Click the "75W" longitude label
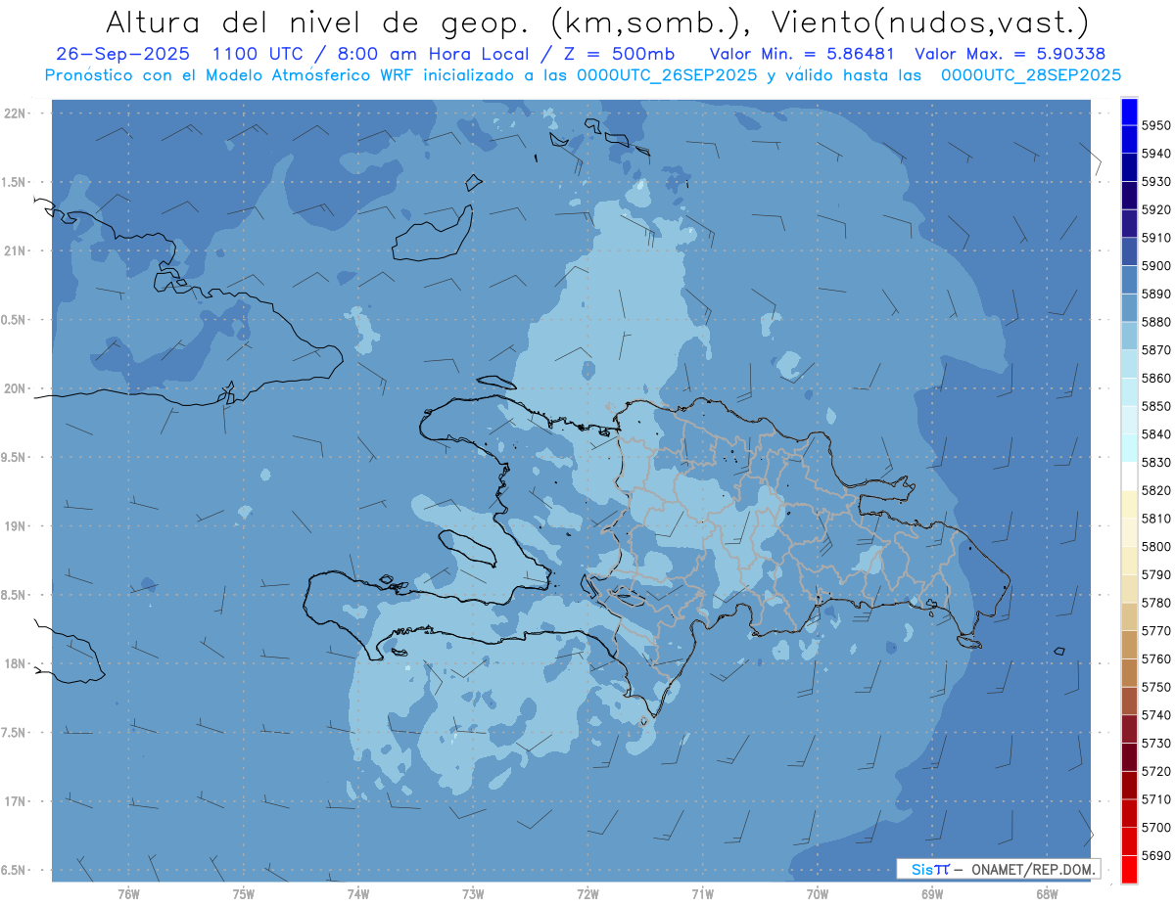The image size is (1175, 907). pyautogui.click(x=244, y=894)
